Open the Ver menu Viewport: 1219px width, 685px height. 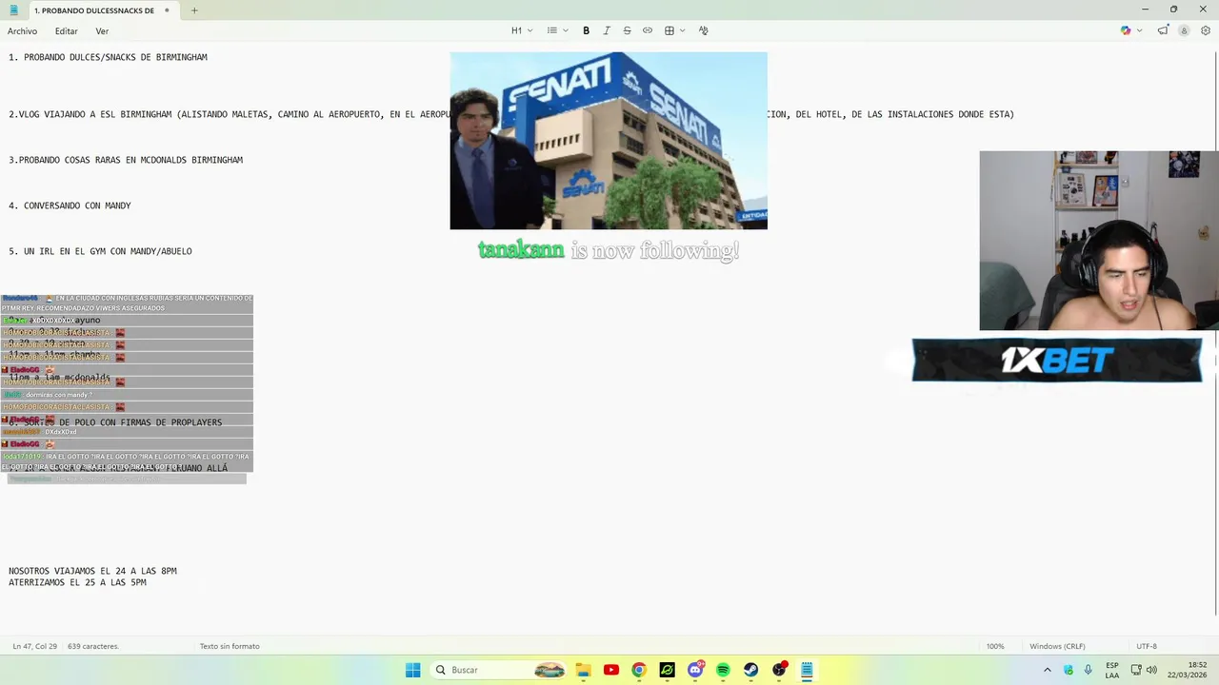102,30
